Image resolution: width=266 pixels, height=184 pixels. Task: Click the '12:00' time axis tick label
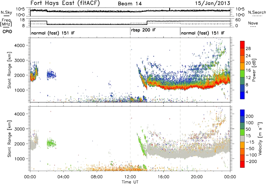(x=130, y=177)
